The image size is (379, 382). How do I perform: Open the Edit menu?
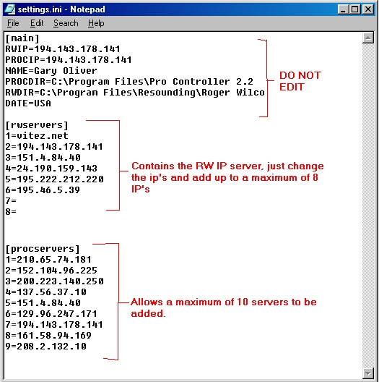[37, 23]
